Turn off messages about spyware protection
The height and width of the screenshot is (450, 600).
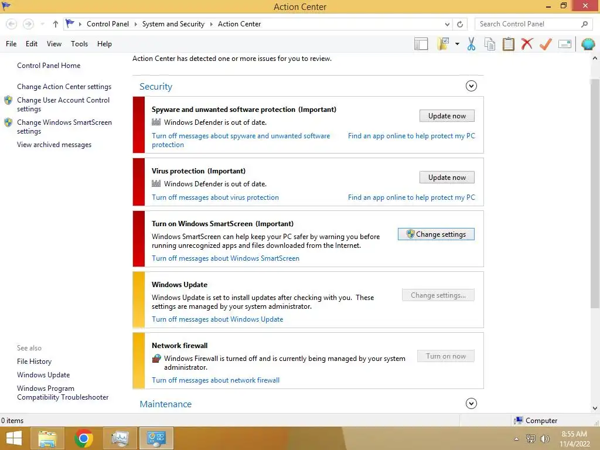click(x=241, y=141)
